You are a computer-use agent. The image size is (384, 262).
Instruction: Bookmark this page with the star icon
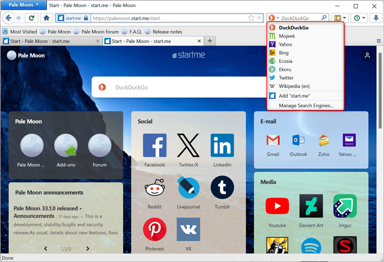[x=251, y=18]
